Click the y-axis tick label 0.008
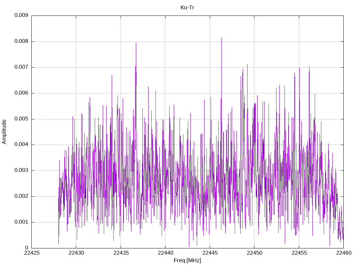Screen dimensions: 353x265 point(21,41)
